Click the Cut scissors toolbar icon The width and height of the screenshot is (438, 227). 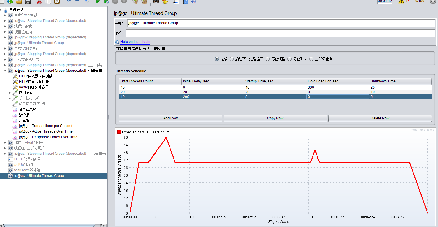pyautogui.click(x=39, y=2)
